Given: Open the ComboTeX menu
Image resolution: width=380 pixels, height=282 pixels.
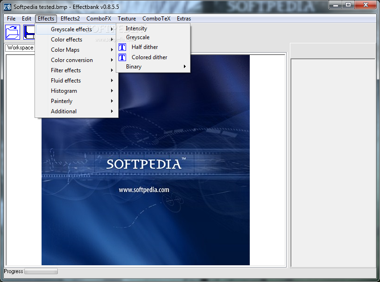Looking at the screenshot, I should pyautogui.click(x=156, y=19).
